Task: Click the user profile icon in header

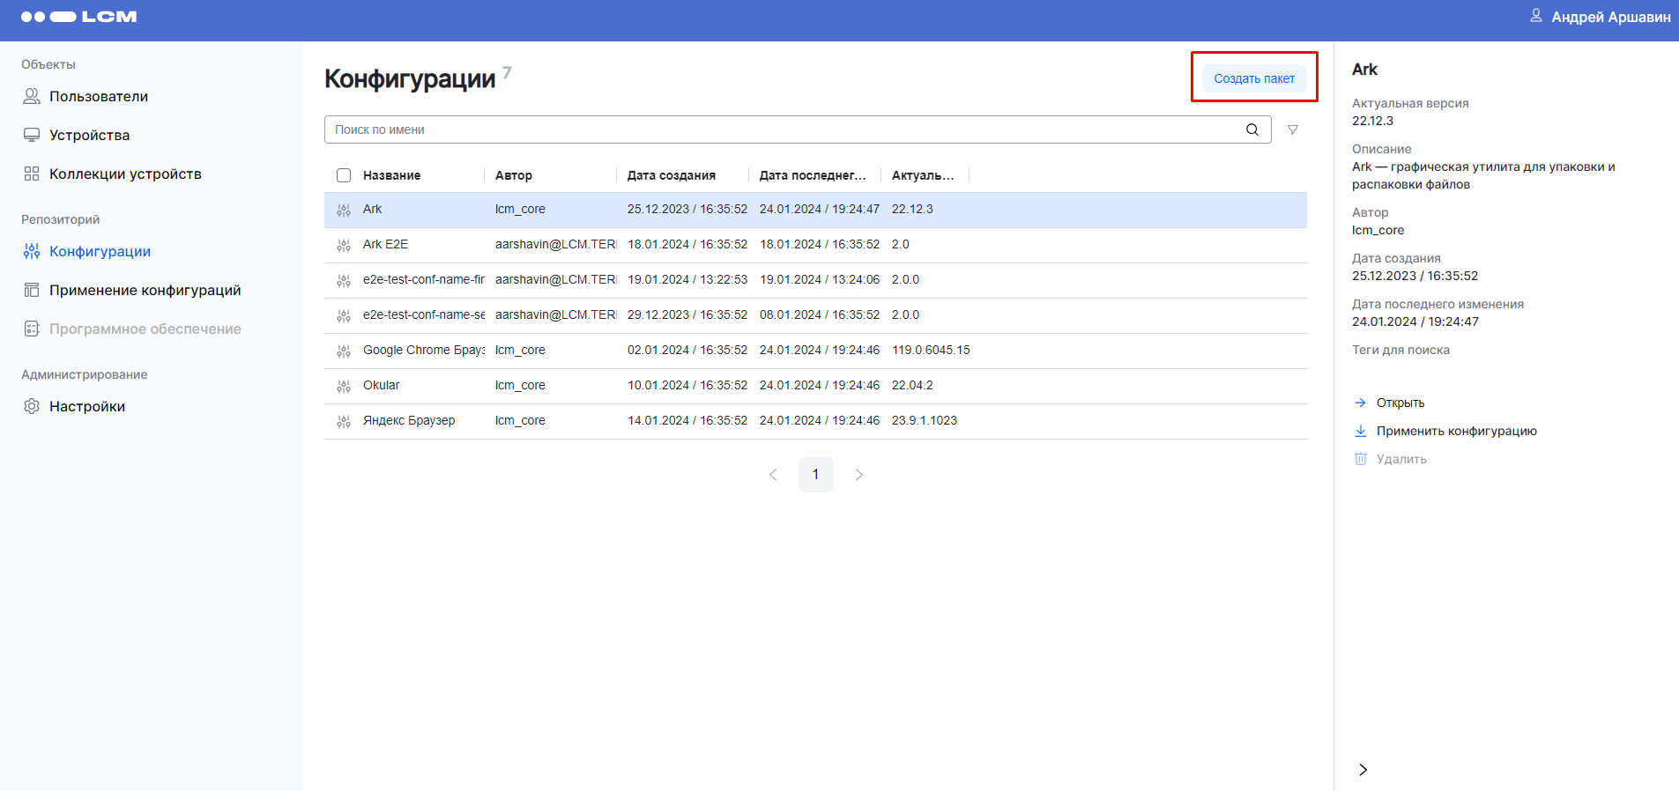Action: pyautogui.click(x=1535, y=17)
